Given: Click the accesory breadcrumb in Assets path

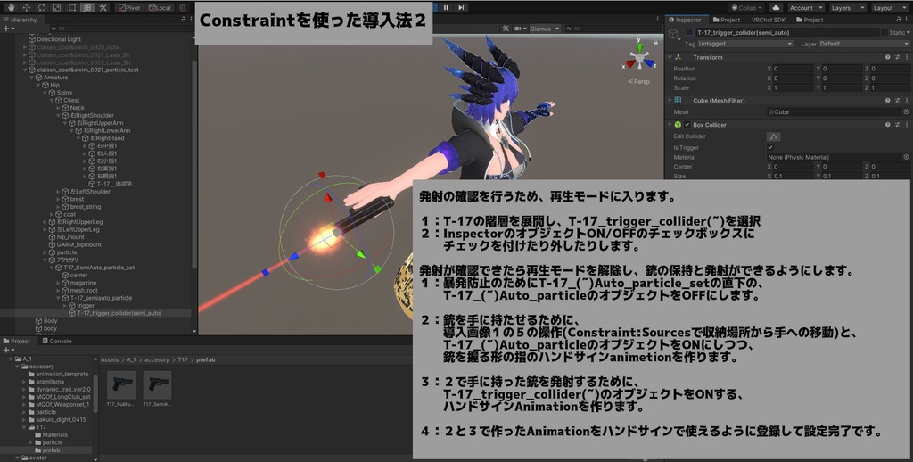Looking at the screenshot, I should tap(157, 360).
